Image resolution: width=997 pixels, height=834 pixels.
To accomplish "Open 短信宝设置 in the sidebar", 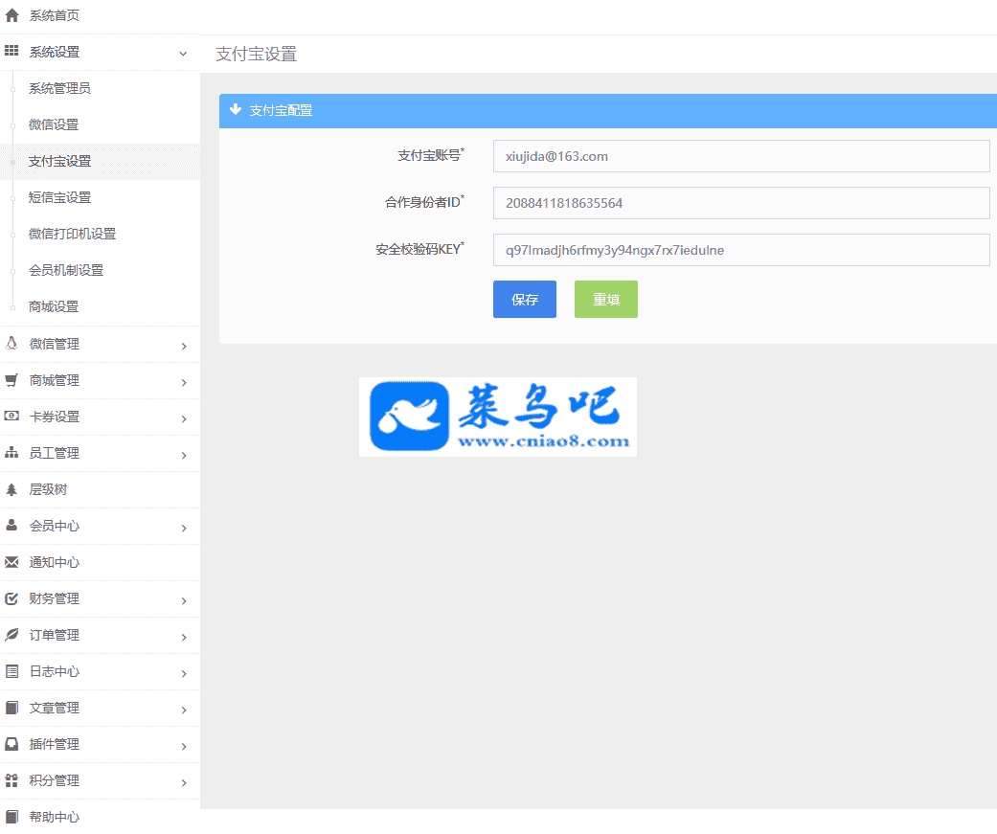I will pos(59,197).
